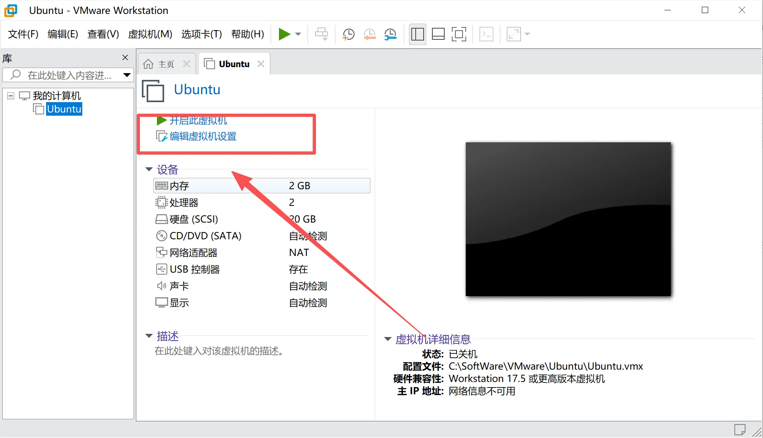763x438 pixels.
Task: Collapse the 我的计算机 tree node
Action: [x=11, y=96]
